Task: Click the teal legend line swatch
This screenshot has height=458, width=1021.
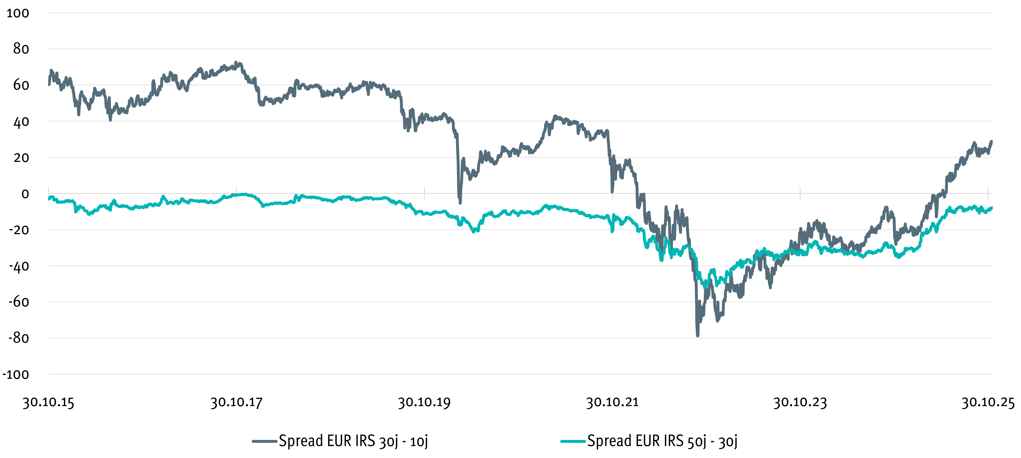Action: pyautogui.click(x=573, y=441)
